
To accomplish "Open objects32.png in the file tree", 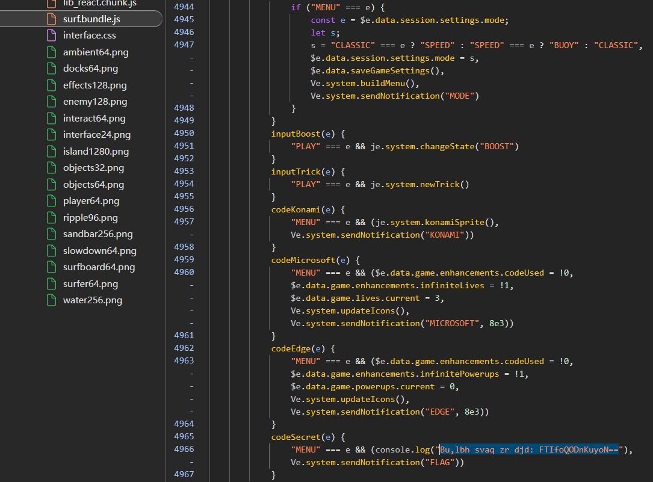I will [x=93, y=168].
